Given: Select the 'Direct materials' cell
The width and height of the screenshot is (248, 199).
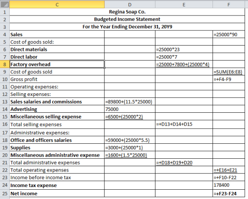Looking at the screenshot, I should coord(57,49).
